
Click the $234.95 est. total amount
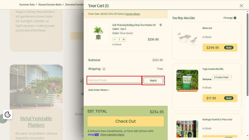coord(157,112)
